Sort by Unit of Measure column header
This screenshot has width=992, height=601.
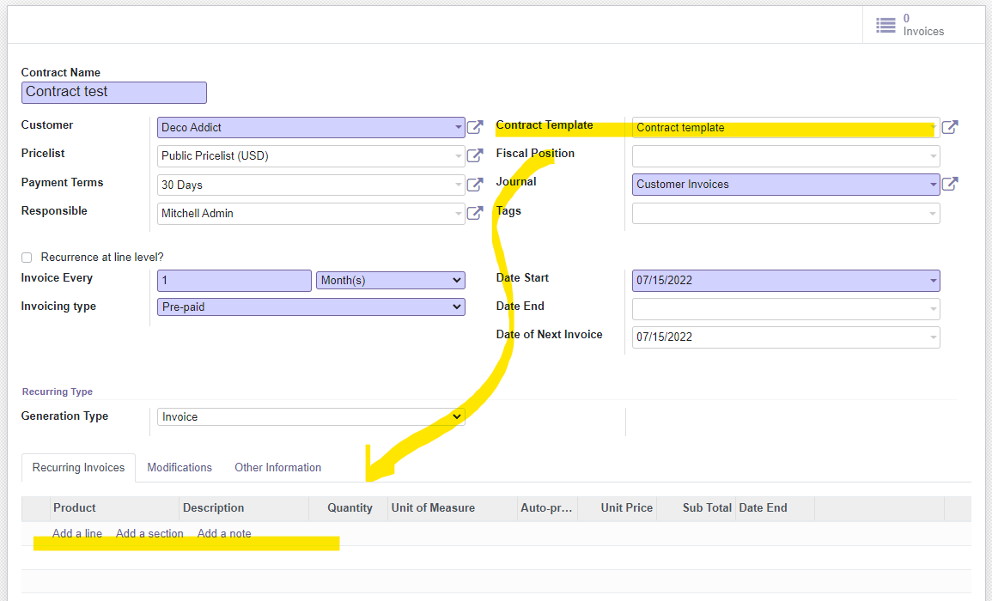(453, 508)
